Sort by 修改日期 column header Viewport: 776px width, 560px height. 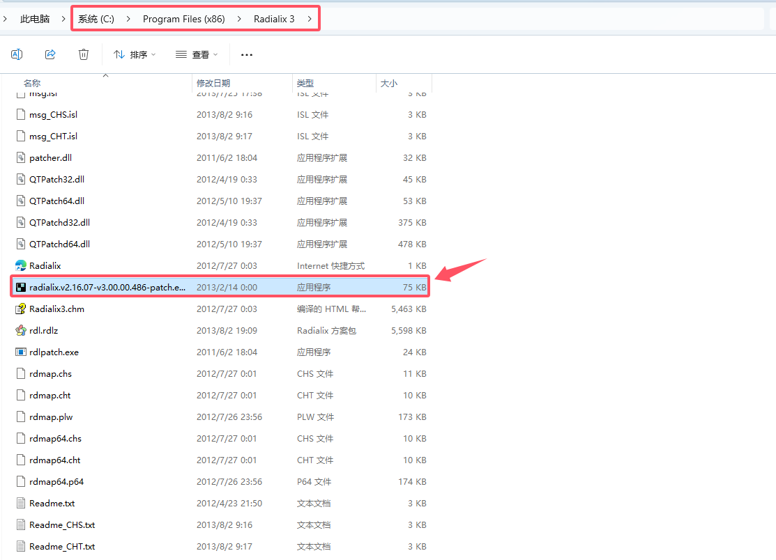coord(213,83)
